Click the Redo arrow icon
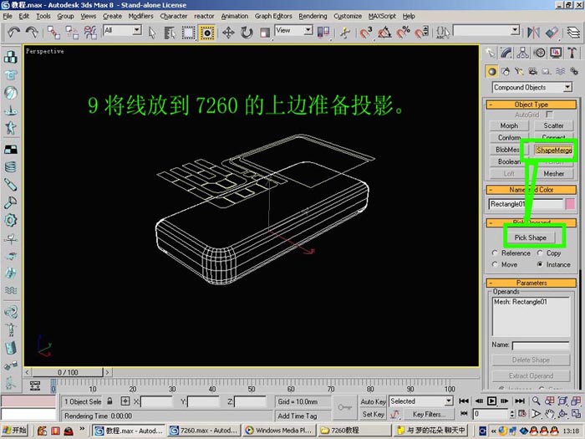 point(32,33)
